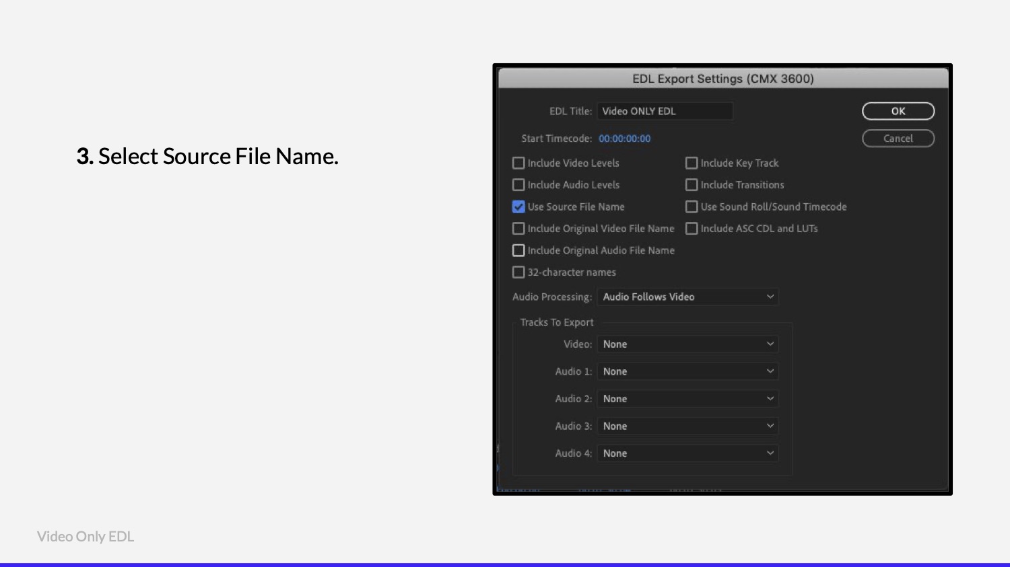Check Include Original Audio File Name
Screen dimensions: 1010x567
518,250
